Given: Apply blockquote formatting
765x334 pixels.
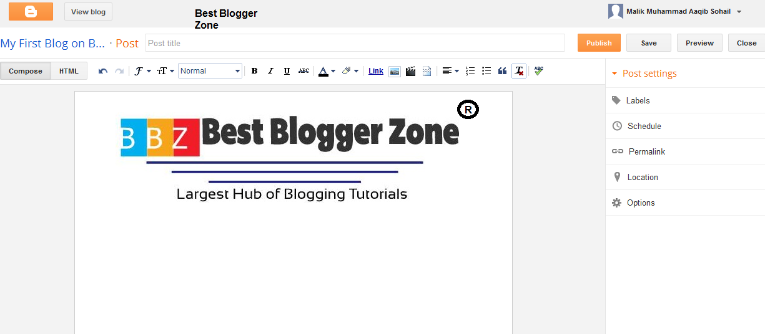Looking at the screenshot, I should point(502,71).
